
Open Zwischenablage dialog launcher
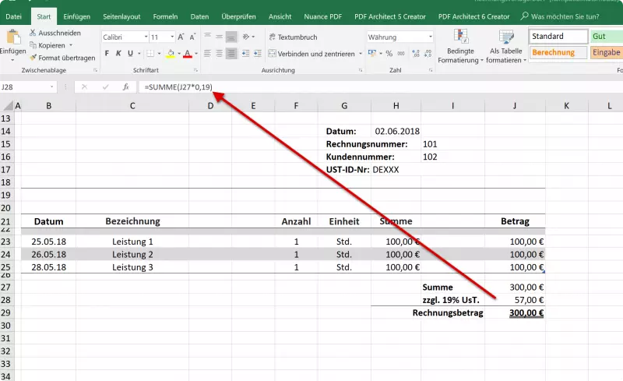[95, 70]
